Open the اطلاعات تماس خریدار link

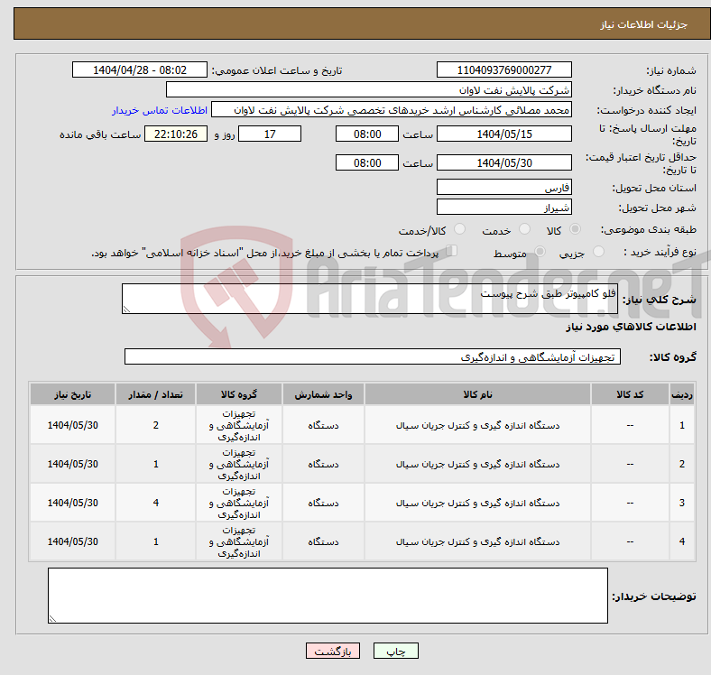(160, 110)
